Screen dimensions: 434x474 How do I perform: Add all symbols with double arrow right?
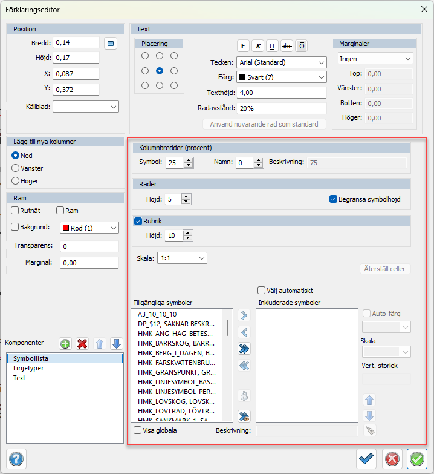tap(244, 349)
